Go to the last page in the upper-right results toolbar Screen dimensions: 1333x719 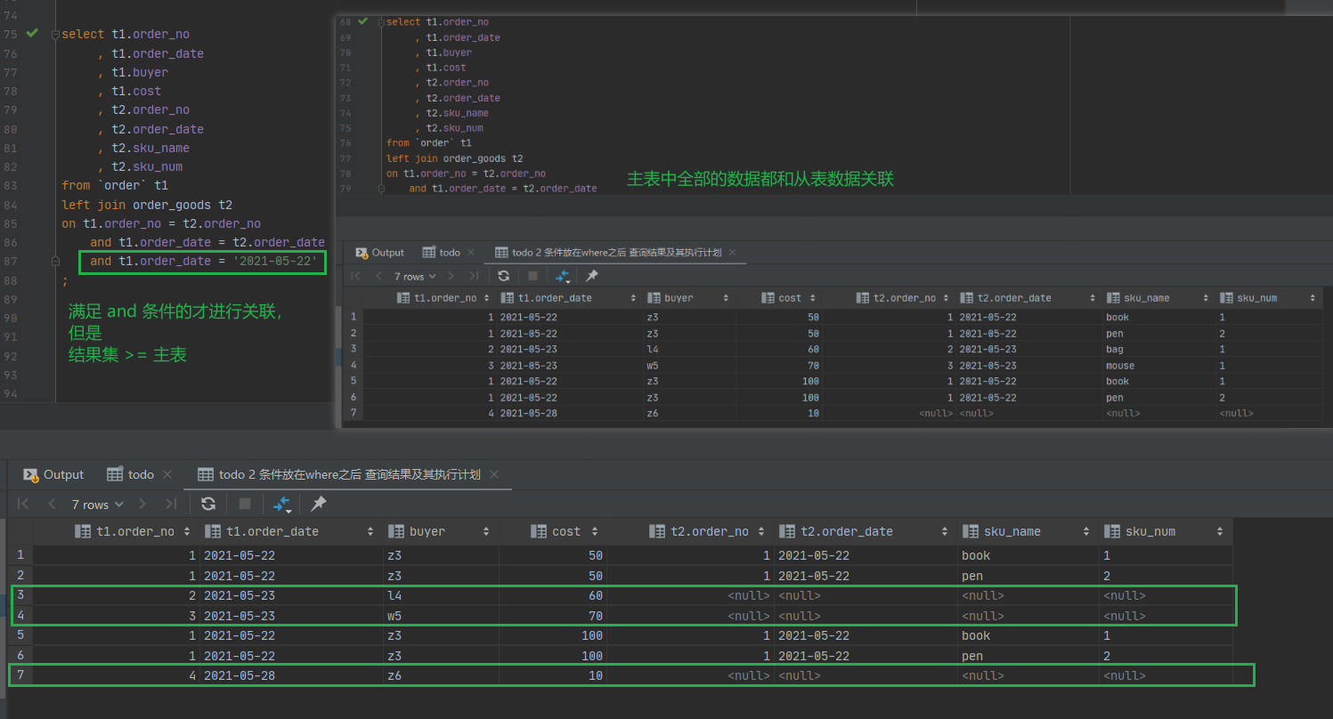click(473, 276)
